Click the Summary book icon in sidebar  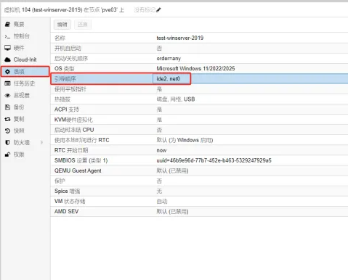(x=7, y=24)
